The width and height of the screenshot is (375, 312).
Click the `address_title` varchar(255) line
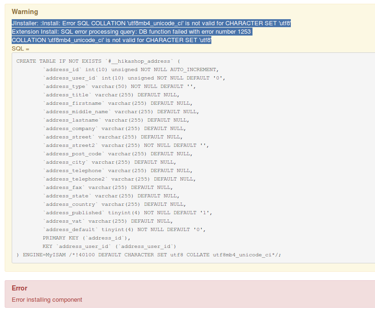pyautogui.click(x=111, y=95)
